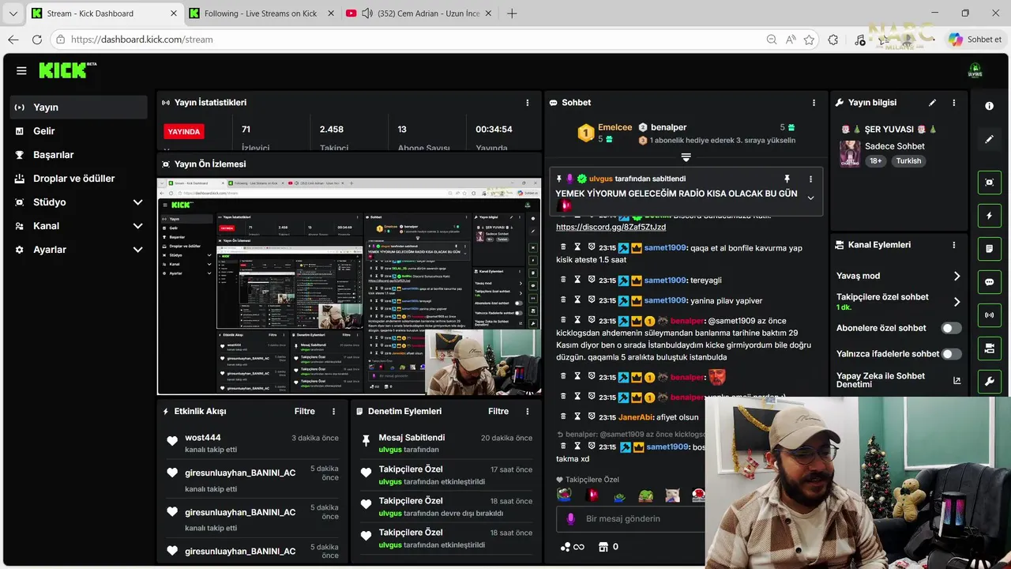Viewport: 1011px width, 569px height.
Task: Click stream preview thumbnail
Action: click(349, 286)
